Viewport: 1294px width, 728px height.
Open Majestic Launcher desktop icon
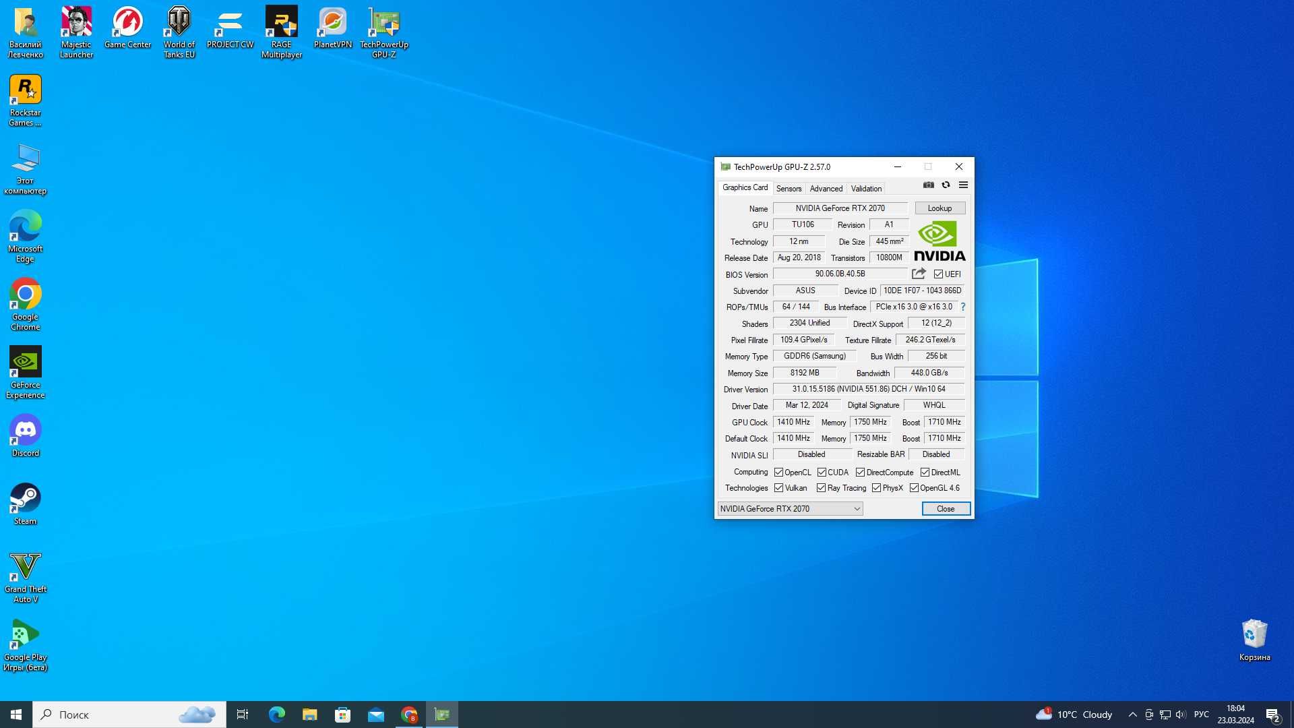tap(76, 32)
